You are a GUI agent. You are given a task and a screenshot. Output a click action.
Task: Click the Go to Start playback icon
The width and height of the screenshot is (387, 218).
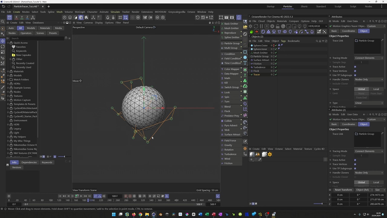point(60,196)
